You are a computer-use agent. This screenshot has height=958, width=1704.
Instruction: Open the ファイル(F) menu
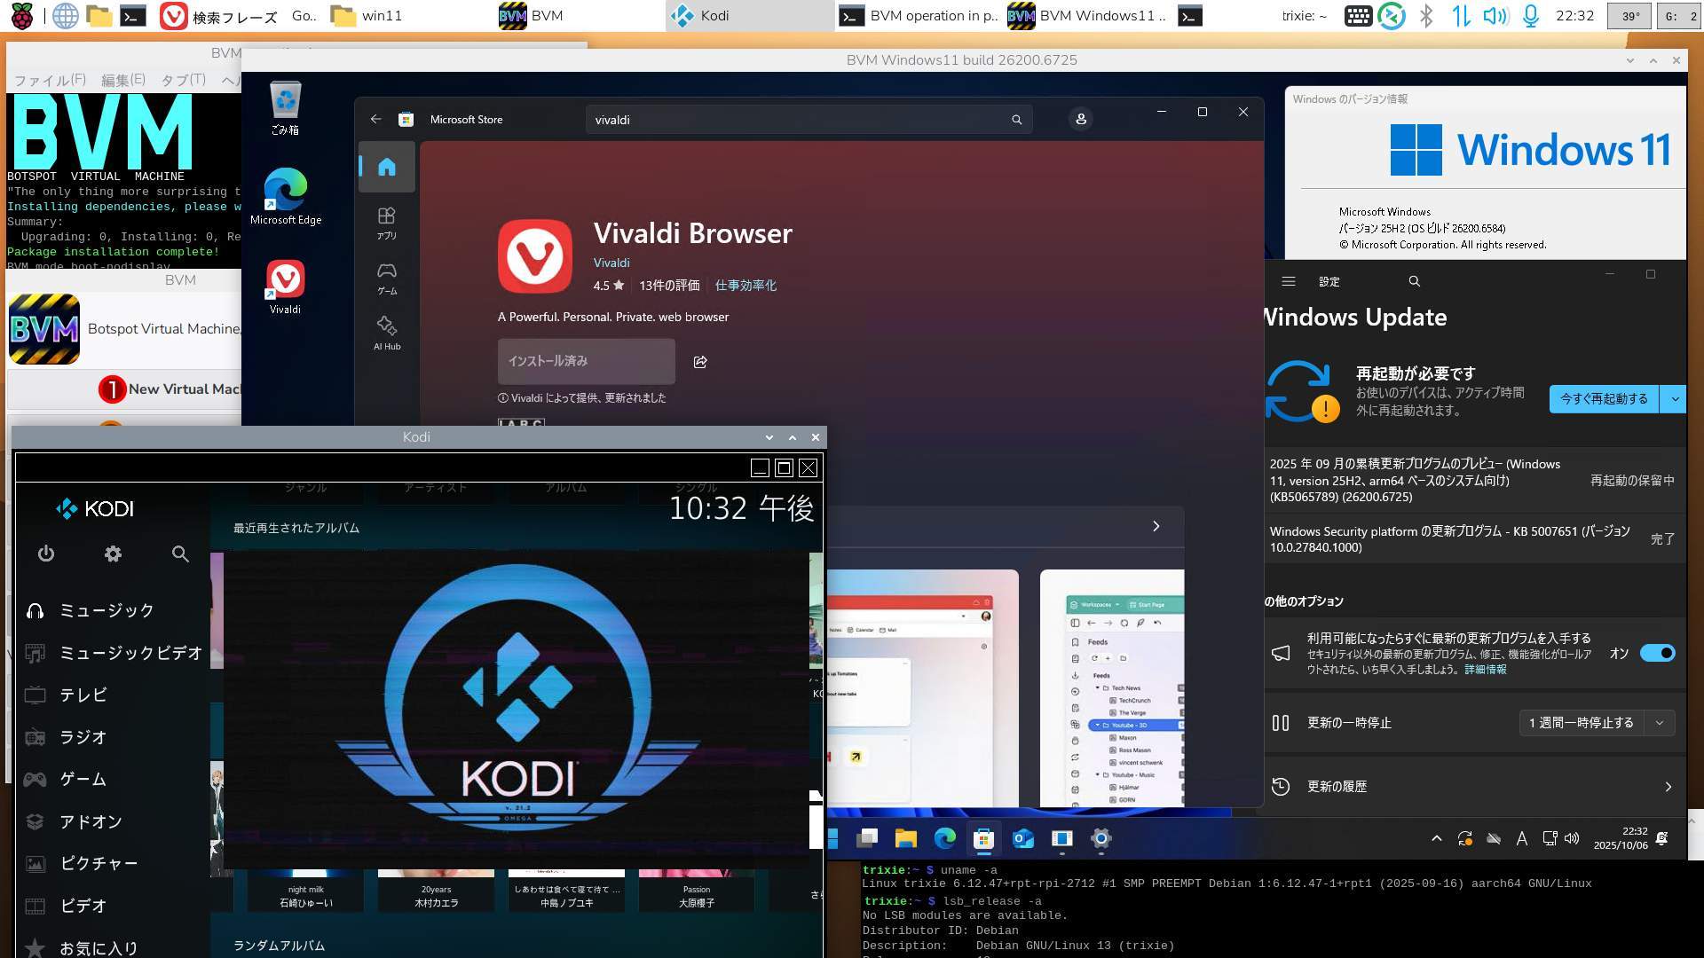tap(50, 80)
